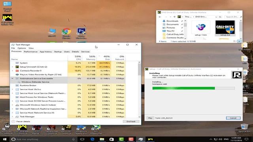253x142 pixels.
Task: Switch to Call of Duty setup taskbar button
Action: pyautogui.click(x=150, y=139)
